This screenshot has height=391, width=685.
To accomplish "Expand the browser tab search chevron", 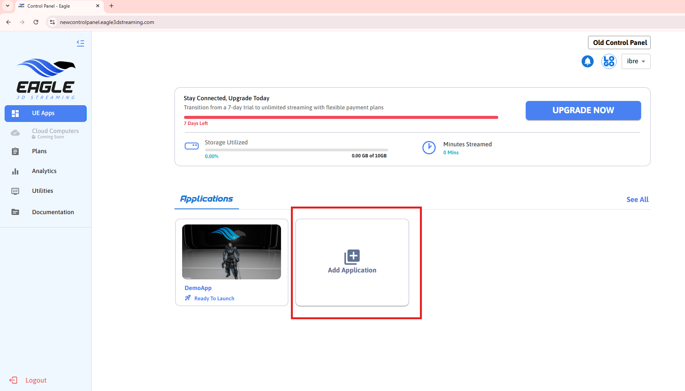I will click(x=8, y=6).
